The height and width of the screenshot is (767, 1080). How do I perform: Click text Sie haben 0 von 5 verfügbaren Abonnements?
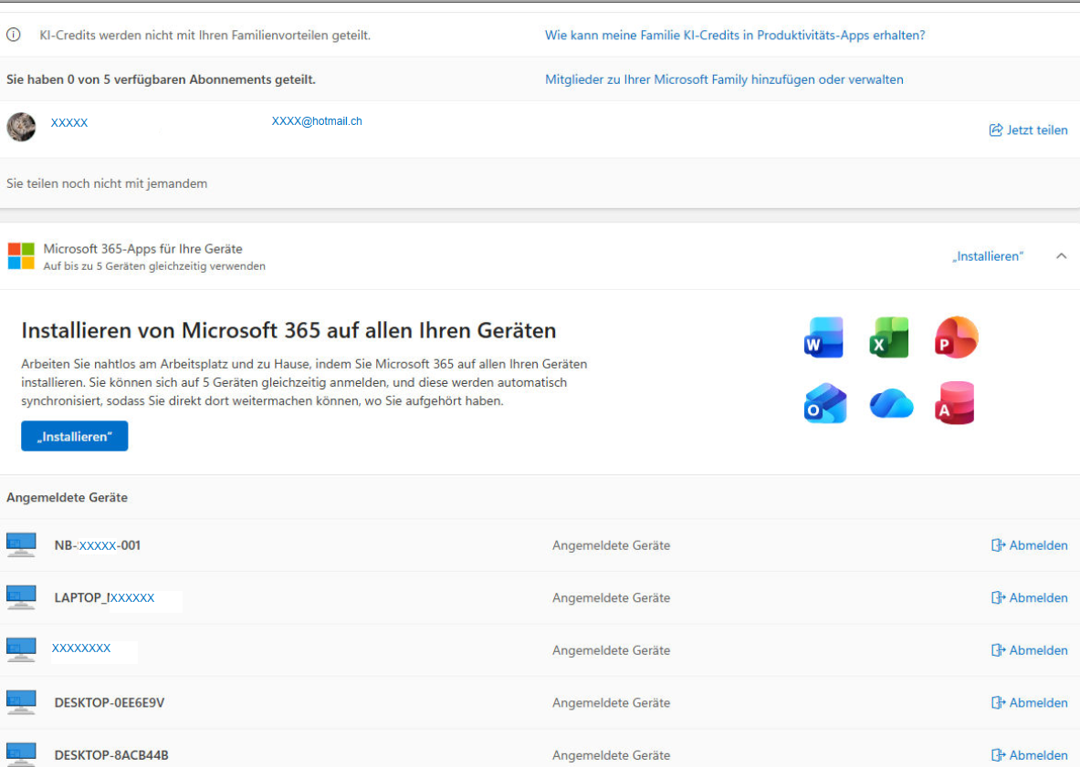tap(162, 79)
